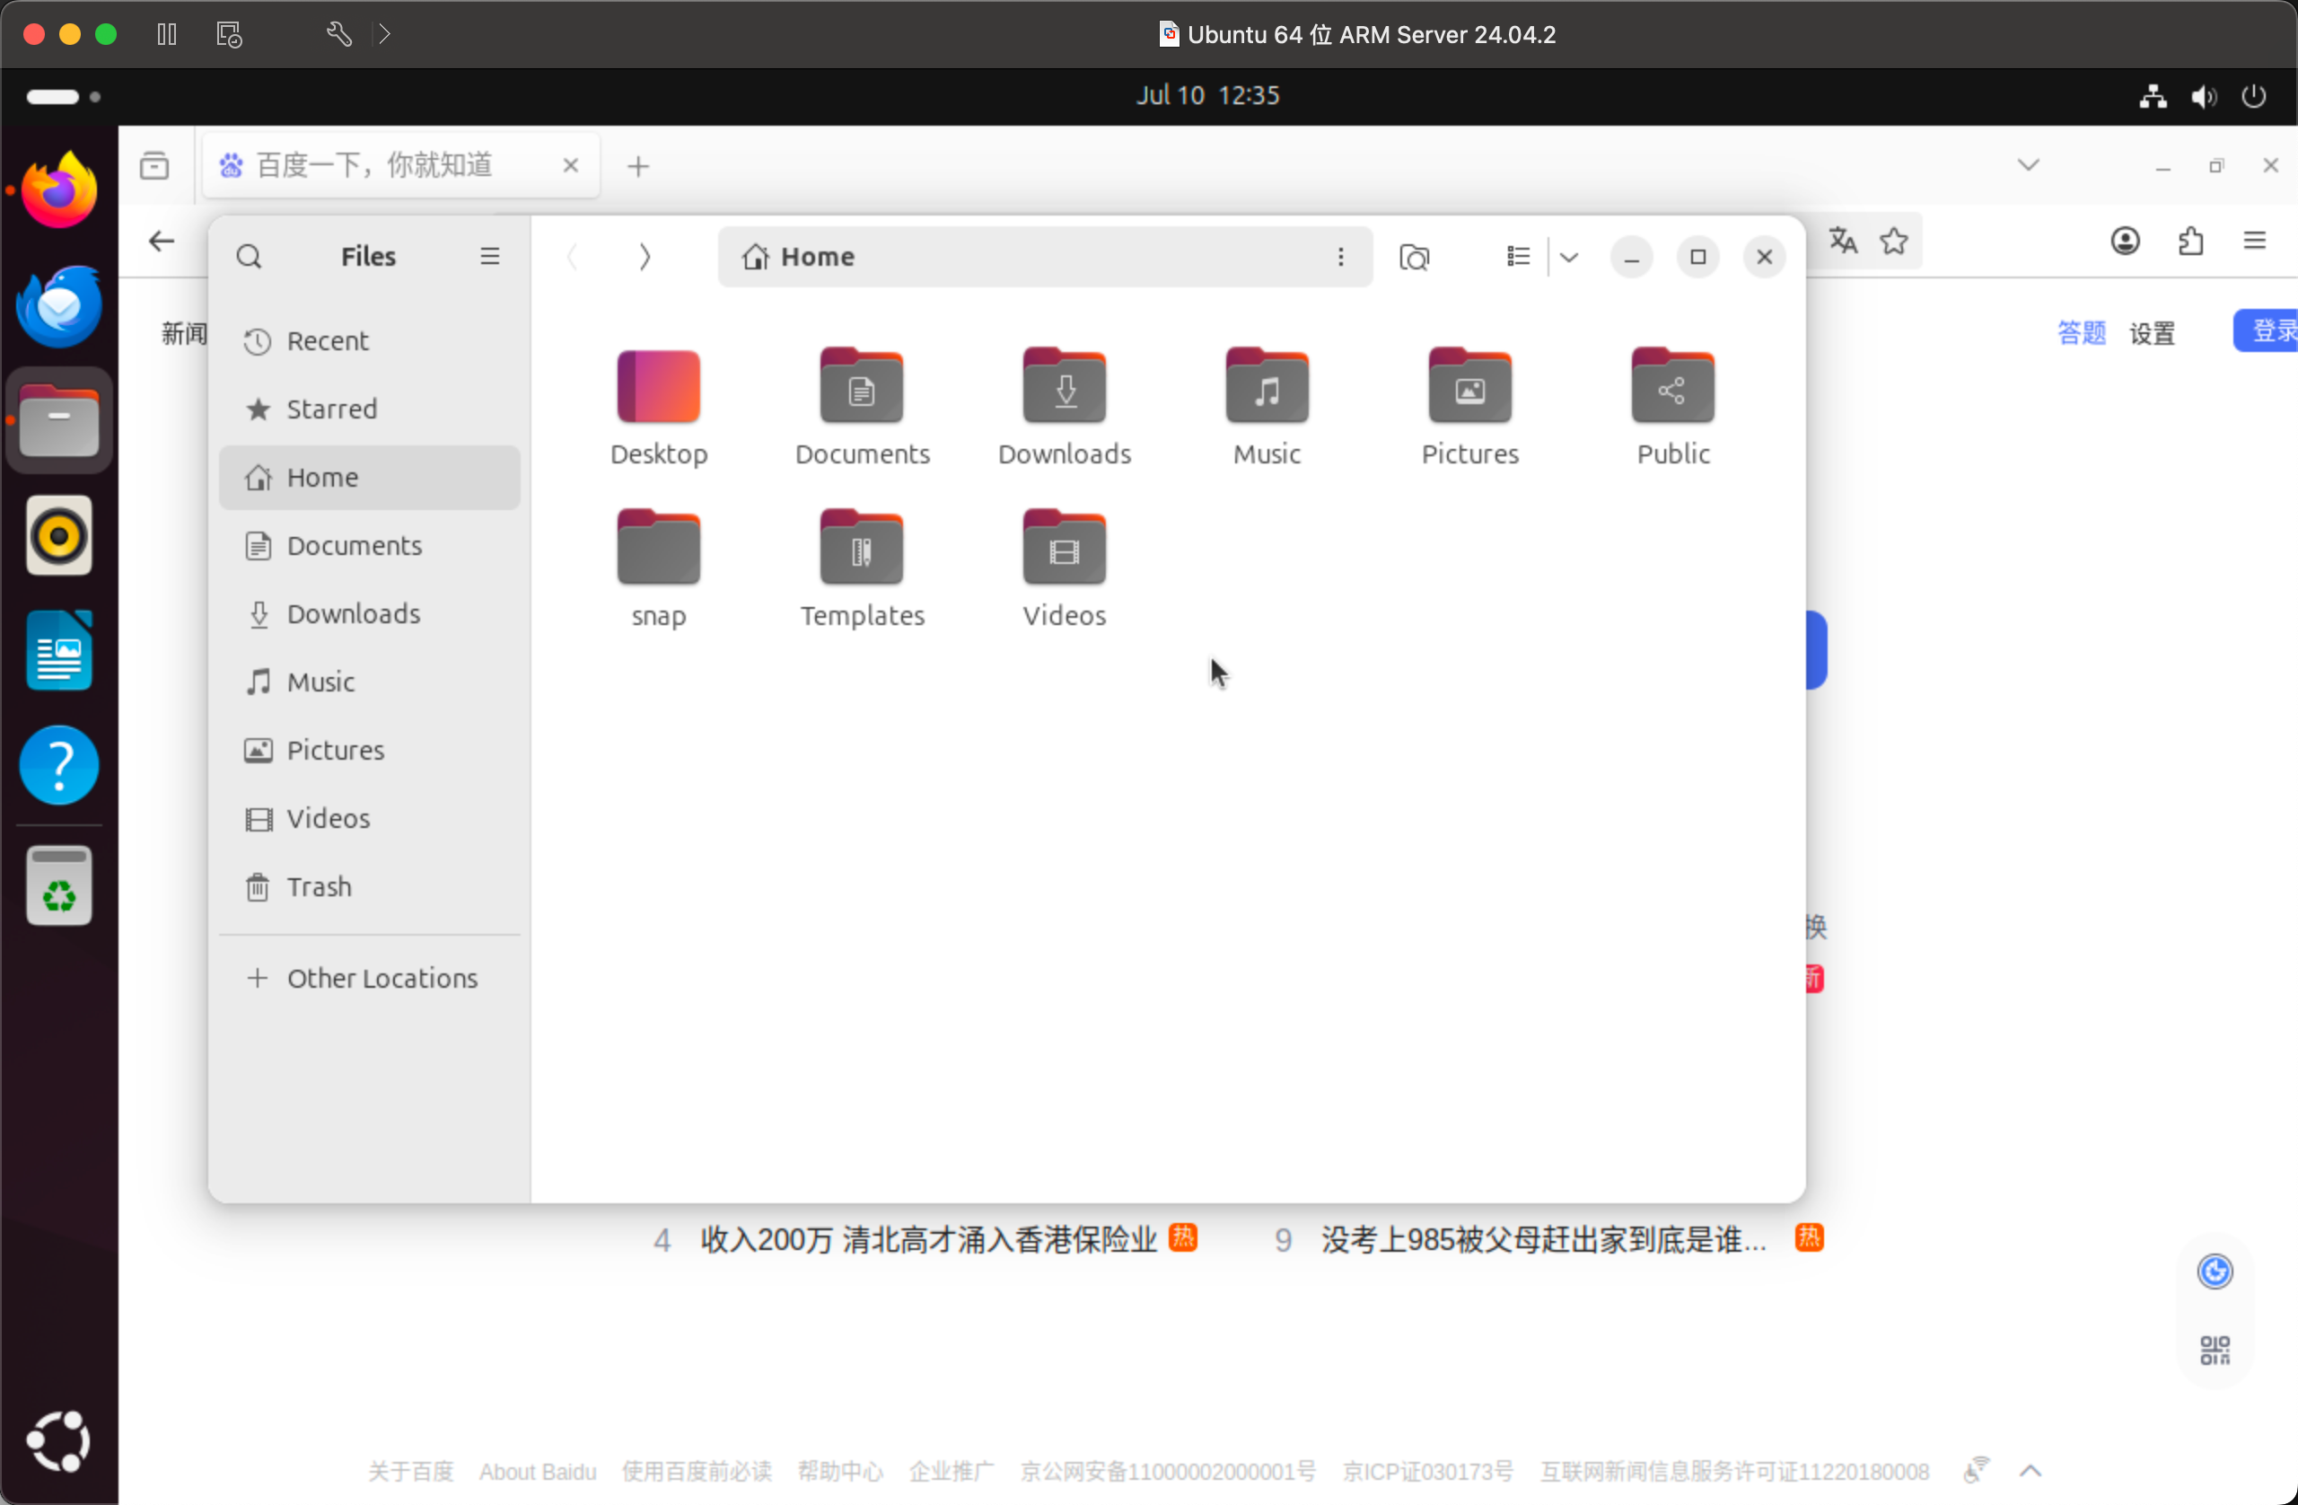
Task: Go back in Firefox browser
Action: pyautogui.click(x=162, y=241)
